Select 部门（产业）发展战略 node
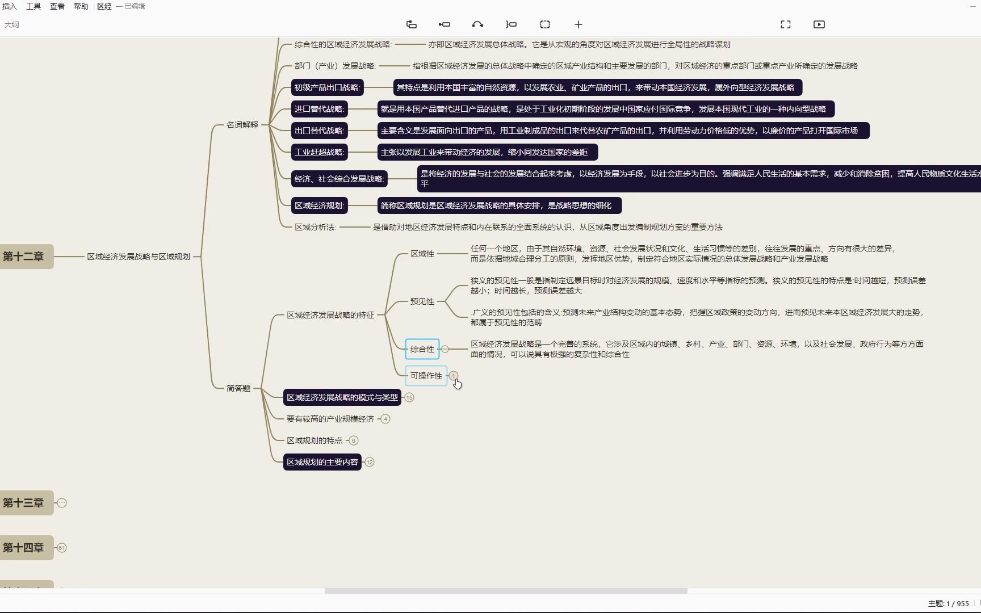Image resolution: width=981 pixels, height=613 pixels. [x=335, y=66]
